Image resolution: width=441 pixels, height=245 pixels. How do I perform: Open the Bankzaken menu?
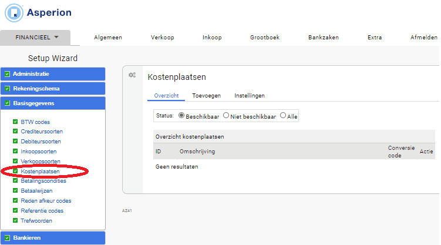pyautogui.click(x=324, y=38)
